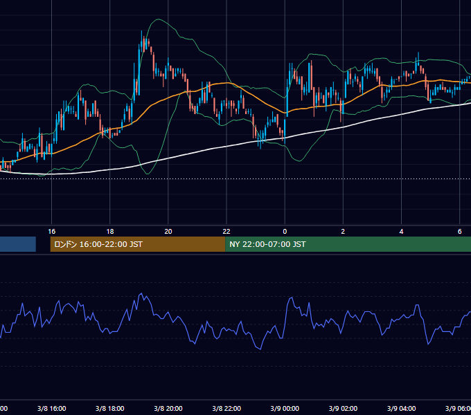Click the hour 18 axis label
The image size is (471, 415).
(110, 231)
